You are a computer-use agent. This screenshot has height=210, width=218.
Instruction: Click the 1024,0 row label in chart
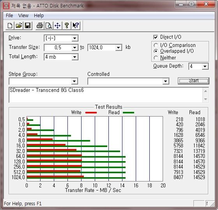18,178
